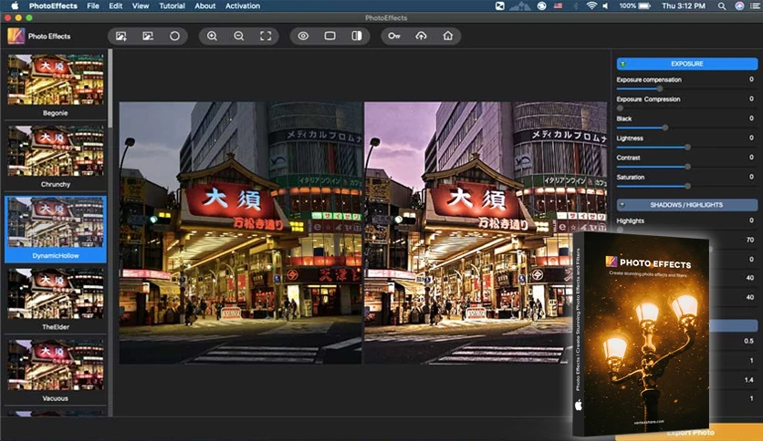
Task: Open the notification center list icon
Action: [x=754, y=5]
